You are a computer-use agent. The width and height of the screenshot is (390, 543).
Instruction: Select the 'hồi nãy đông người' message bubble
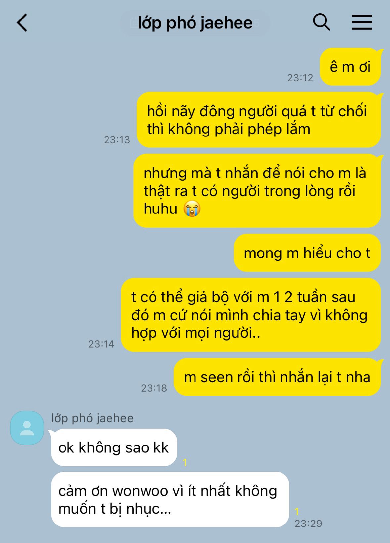259,120
